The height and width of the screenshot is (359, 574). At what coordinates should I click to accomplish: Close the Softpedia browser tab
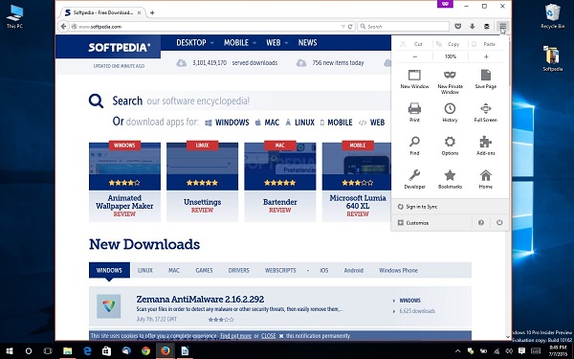[139, 12]
